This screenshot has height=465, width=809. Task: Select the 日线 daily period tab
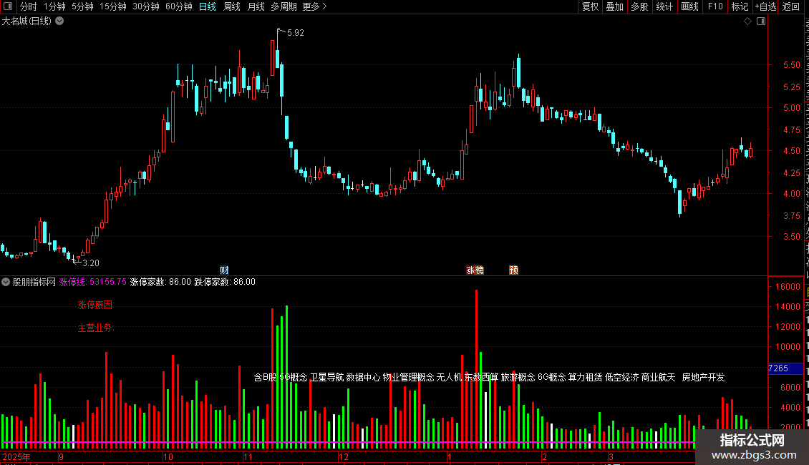208,6
